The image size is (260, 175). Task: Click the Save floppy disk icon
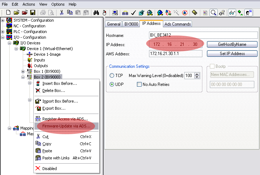(x=33, y=12)
